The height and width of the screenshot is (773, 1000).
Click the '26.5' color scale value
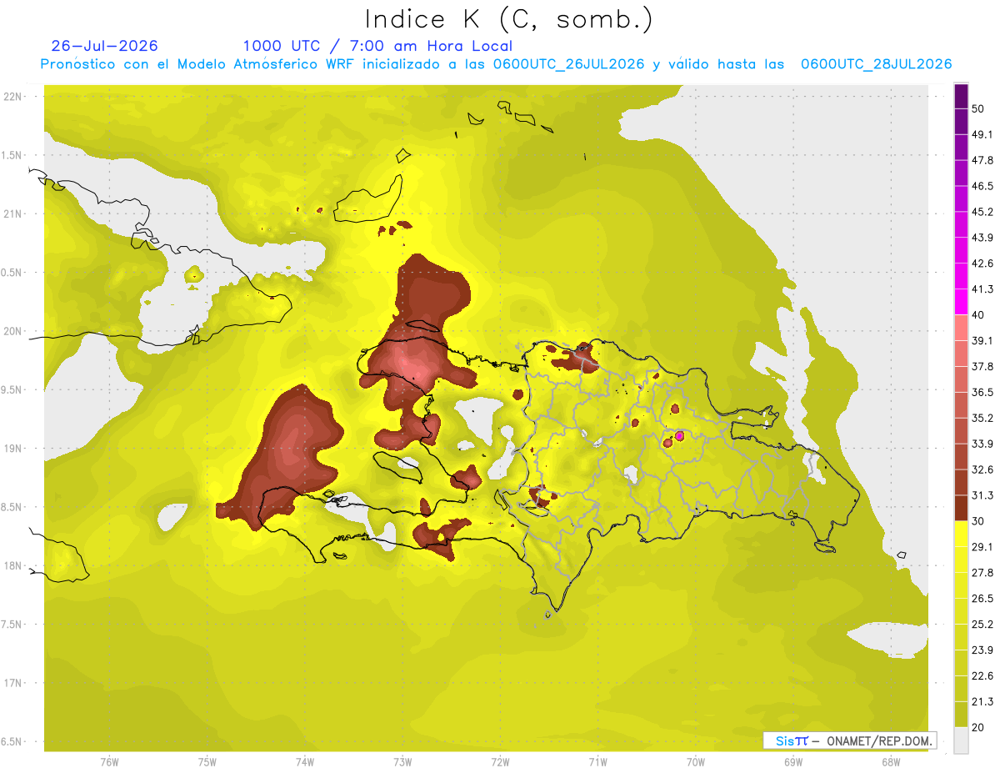click(983, 599)
